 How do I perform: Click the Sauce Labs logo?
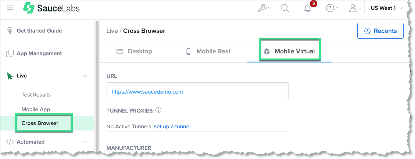(x=51, y=8)
